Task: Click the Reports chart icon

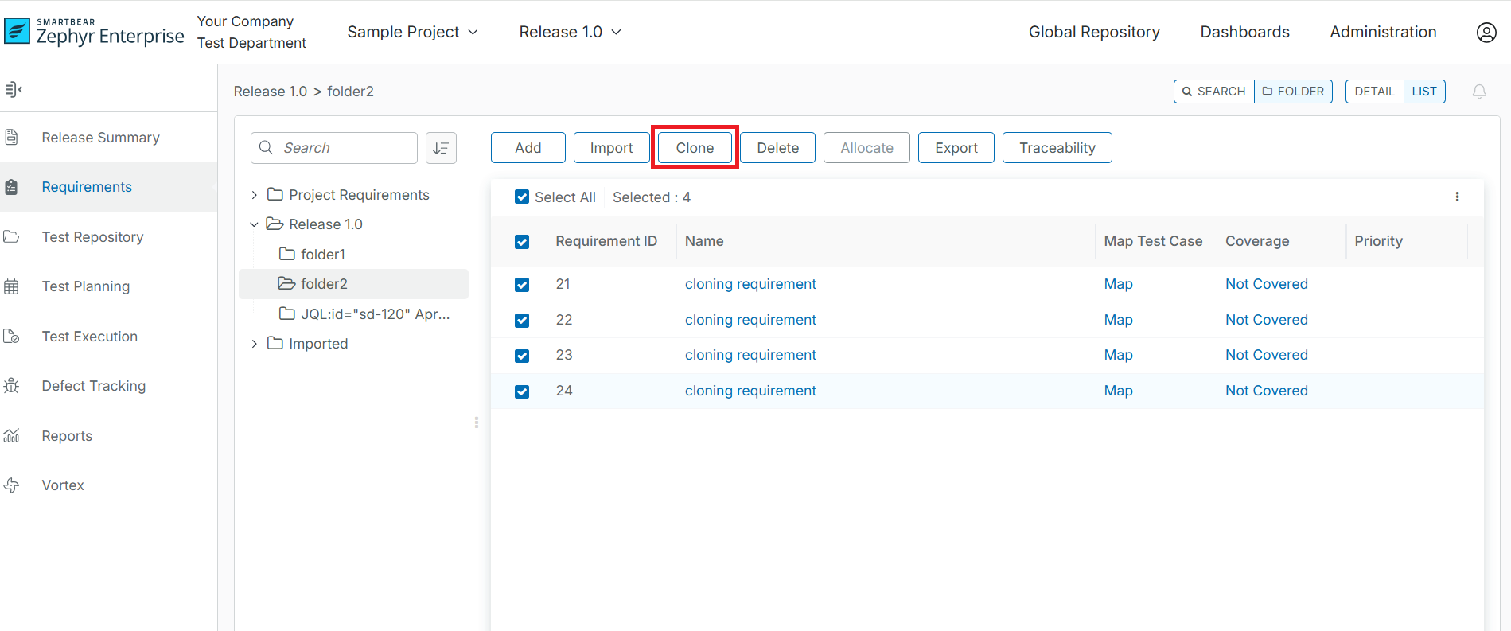Action: [12, 436]
